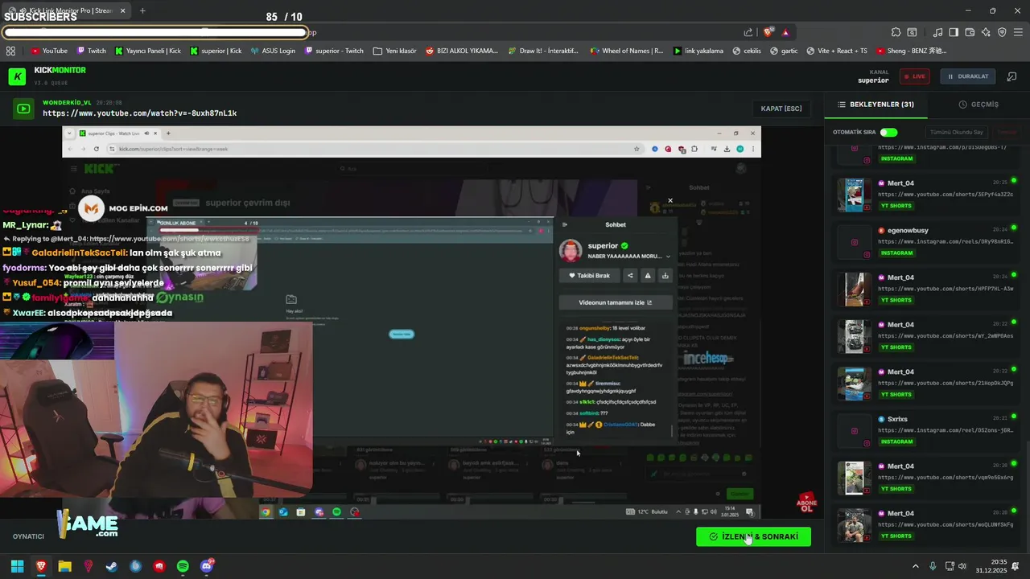Open the Vite + React + TS bookmark
The width and height of the screenshot is (1030, 579).
836,51
